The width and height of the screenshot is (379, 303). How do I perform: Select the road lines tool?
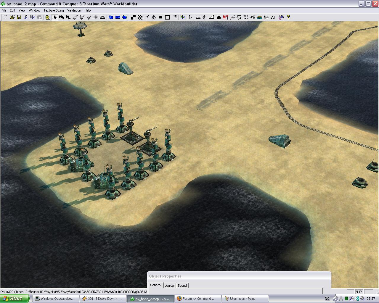click(198, 17)
